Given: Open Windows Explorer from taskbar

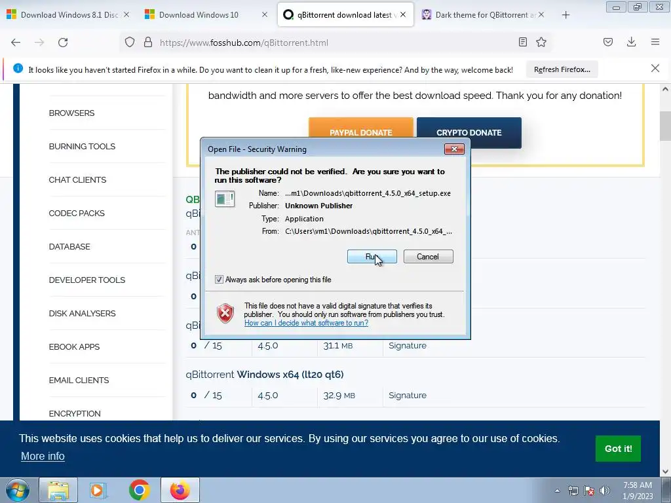Looking at the screenshot, I should point(58,490).
